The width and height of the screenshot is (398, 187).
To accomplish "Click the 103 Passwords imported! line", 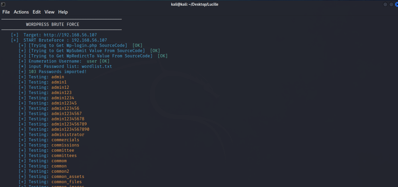I will (x=53, y=71).
